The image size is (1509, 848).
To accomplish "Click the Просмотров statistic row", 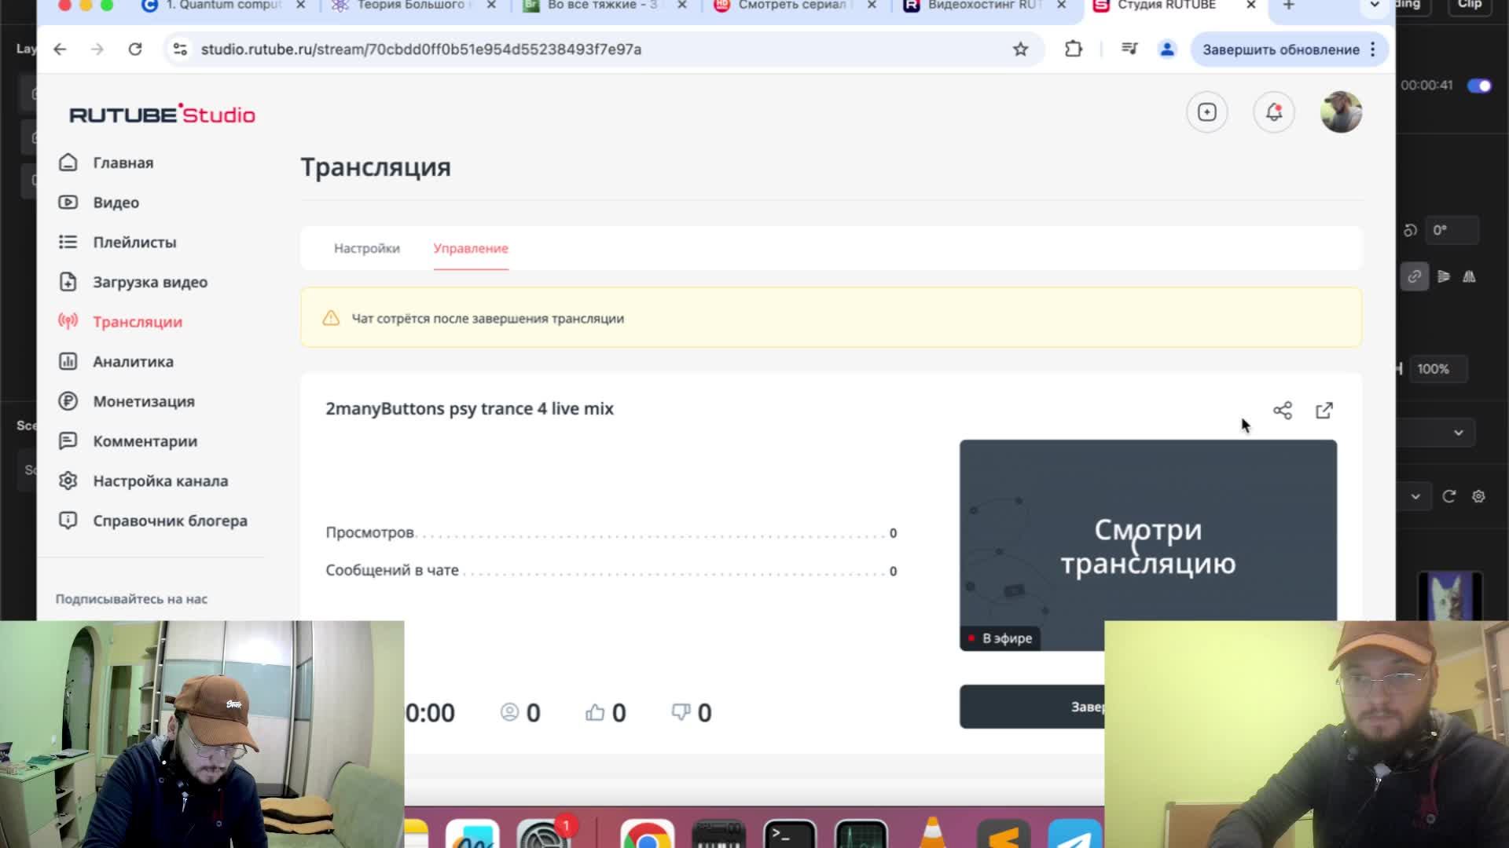I will pyautogui.click(x=611, y=532).
